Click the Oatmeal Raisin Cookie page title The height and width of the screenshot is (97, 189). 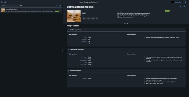point(80,7)
